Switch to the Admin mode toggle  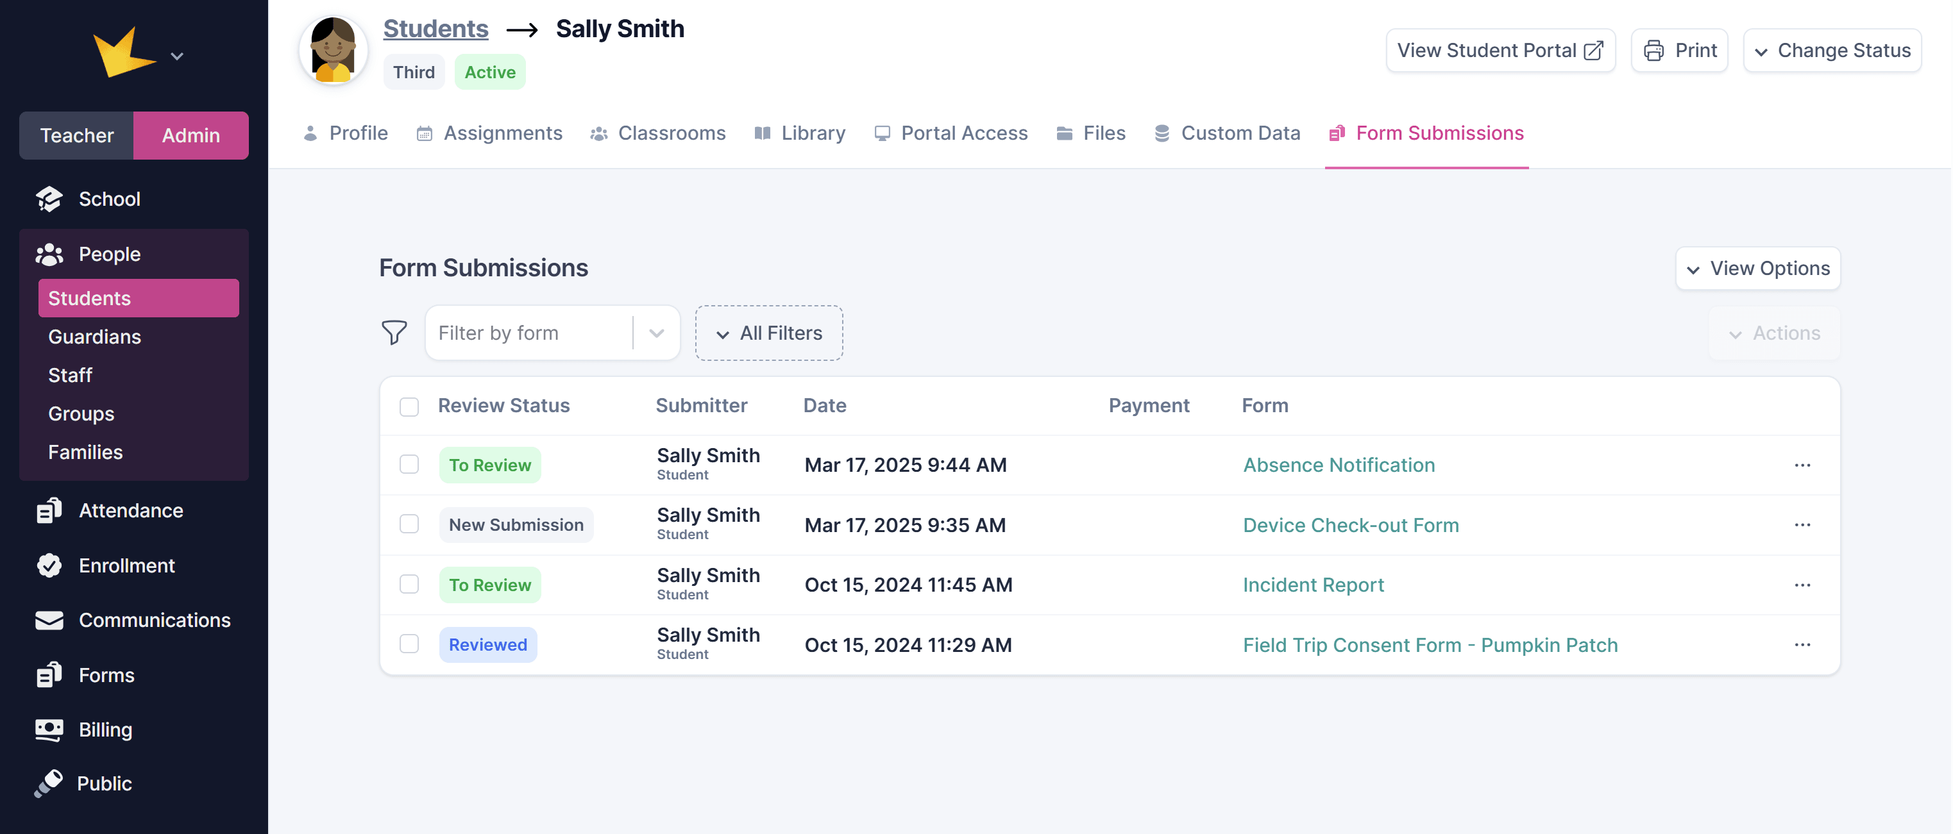pos(191,135)
